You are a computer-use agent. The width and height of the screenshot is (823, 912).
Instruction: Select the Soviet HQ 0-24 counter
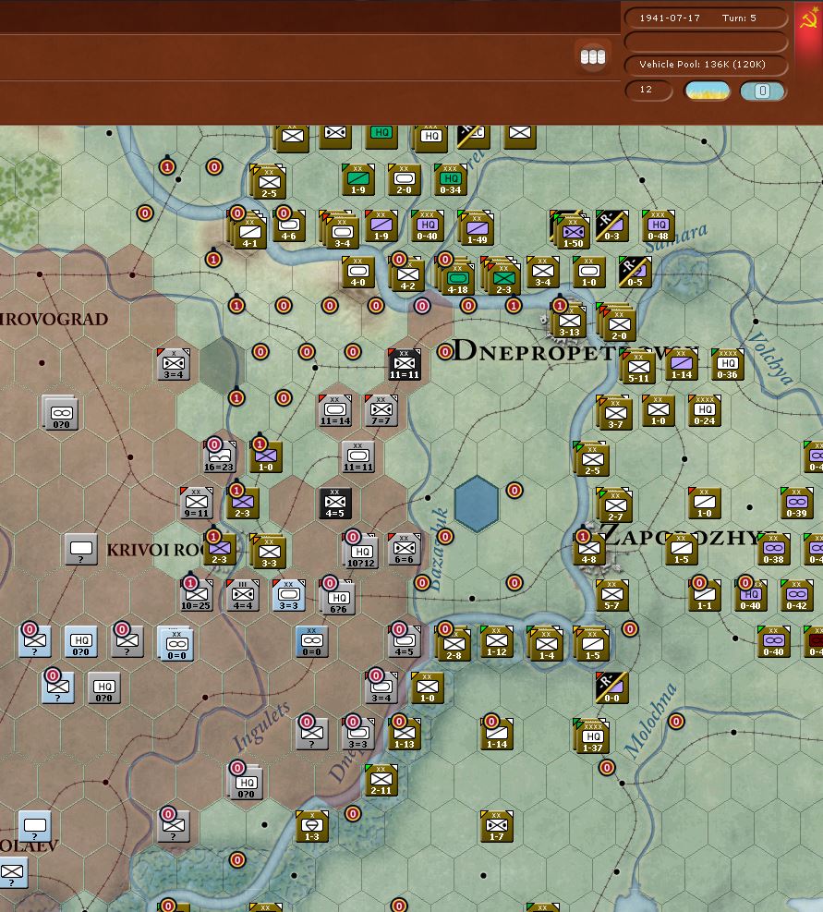click(705, 410)
